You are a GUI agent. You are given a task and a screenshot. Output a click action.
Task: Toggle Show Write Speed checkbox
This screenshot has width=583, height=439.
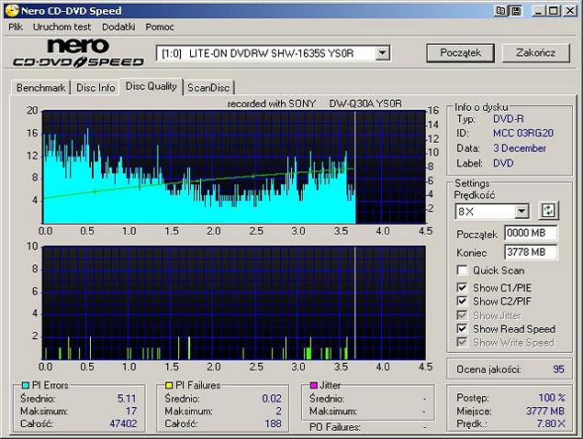coord(462,342)
